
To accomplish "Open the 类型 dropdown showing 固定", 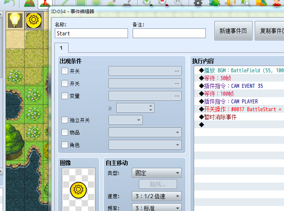I will [157, 173].
